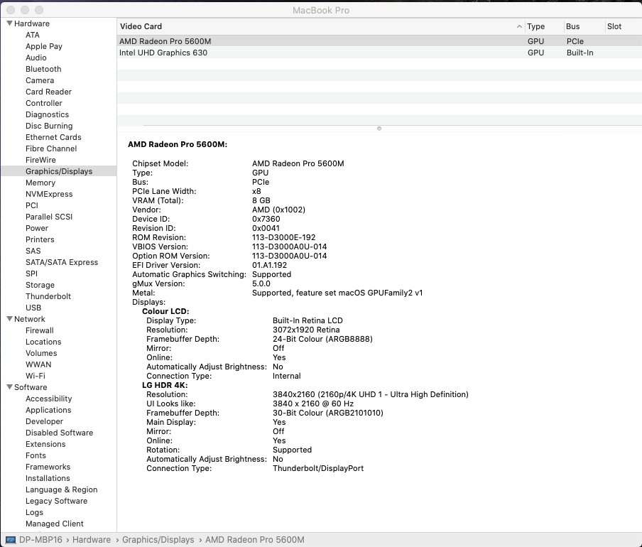Open NVMExpress in the sidebar
The height and width of the screenshot is (547, 642).
pyautogui.click(x=49, y=194)
